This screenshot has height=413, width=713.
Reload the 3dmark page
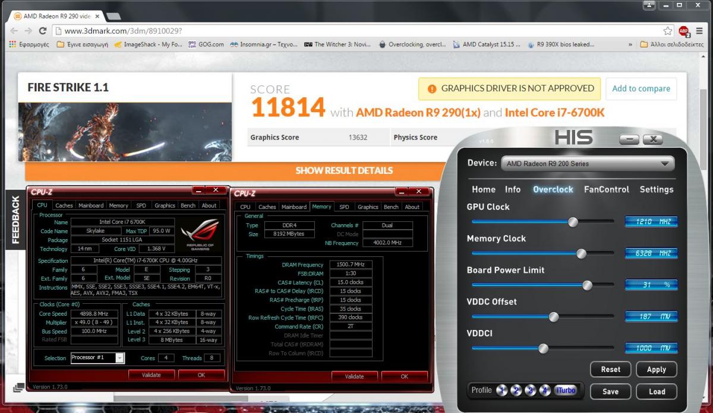point(43,31)
